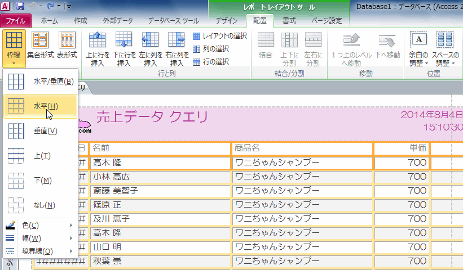
Task: Click 1つ上のレベルへ移動 move up icon
Action: pos(351,40)
